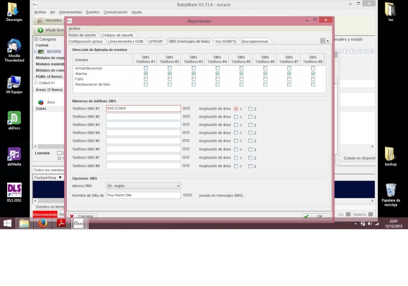Open Configuración global tab
The height and width of the screenshot is (286, 408).
(x=85, y=41)
